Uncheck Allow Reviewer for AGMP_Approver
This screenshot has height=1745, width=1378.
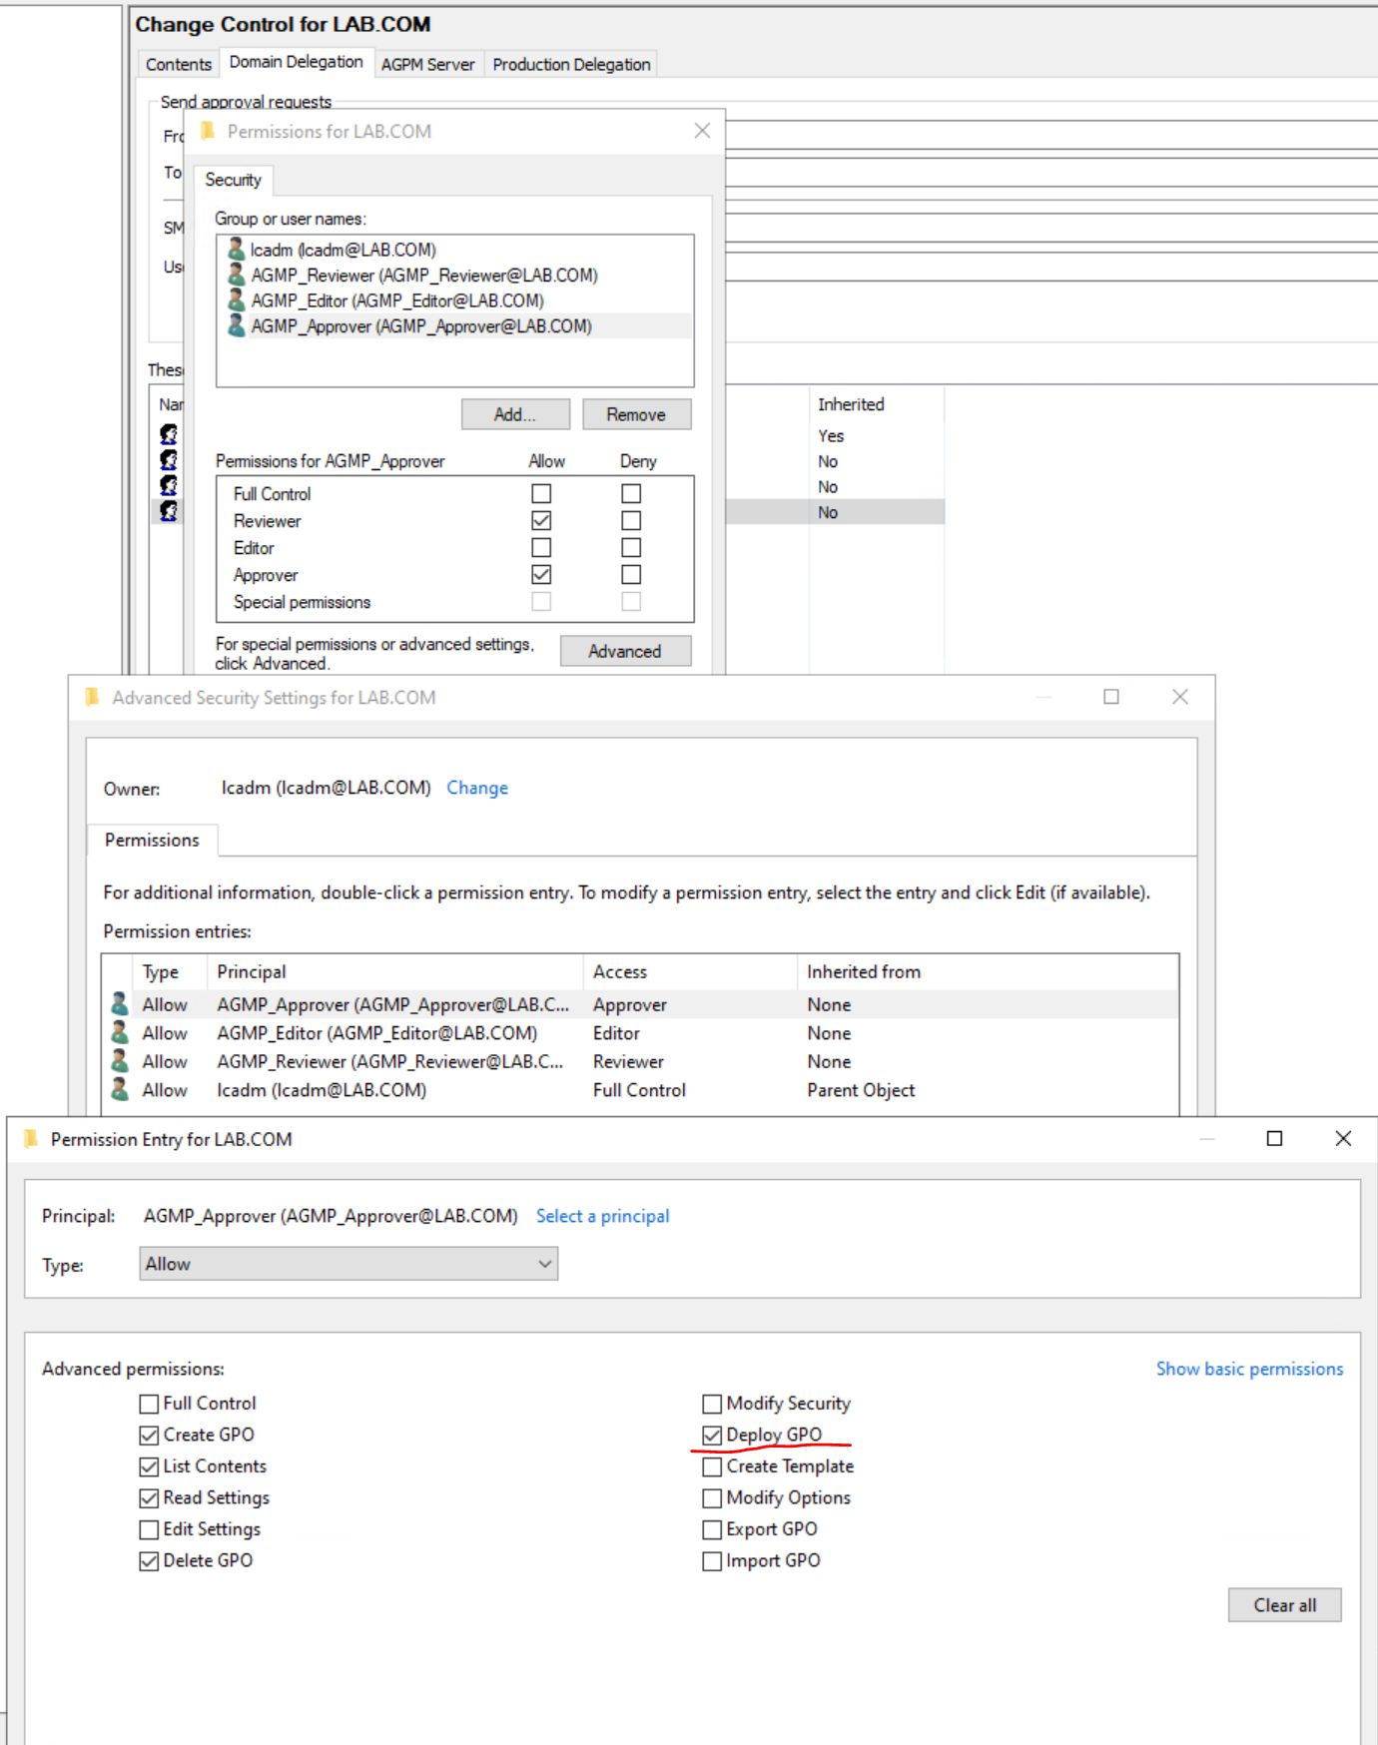[x=541, y=520]
